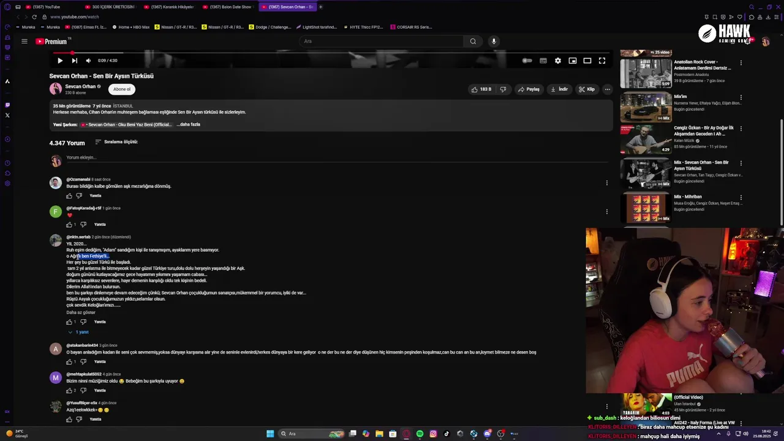
Task: Open Discord from the taskbar
Action: point(487,434)
